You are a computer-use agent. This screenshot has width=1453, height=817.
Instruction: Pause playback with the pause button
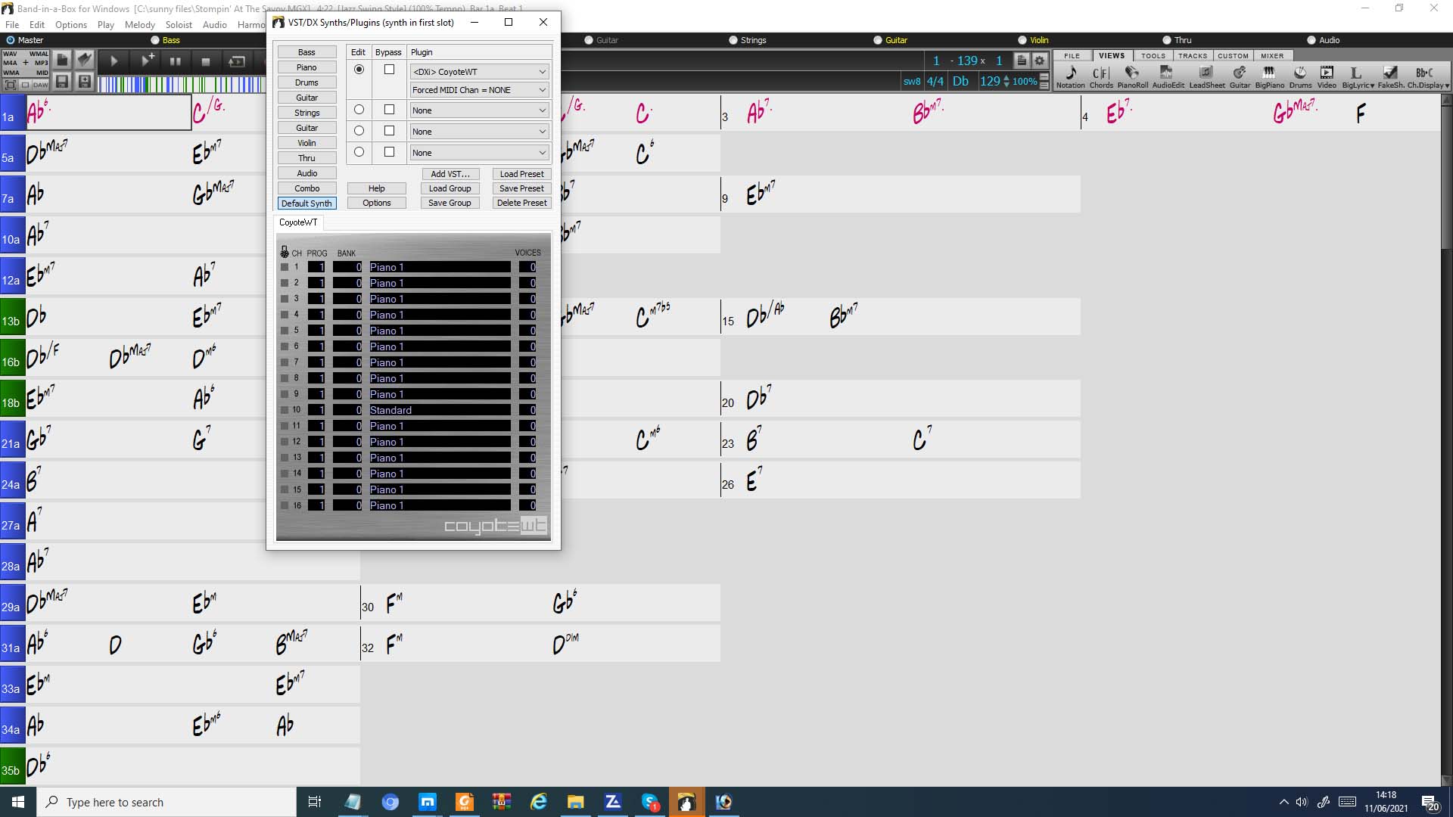176,61
